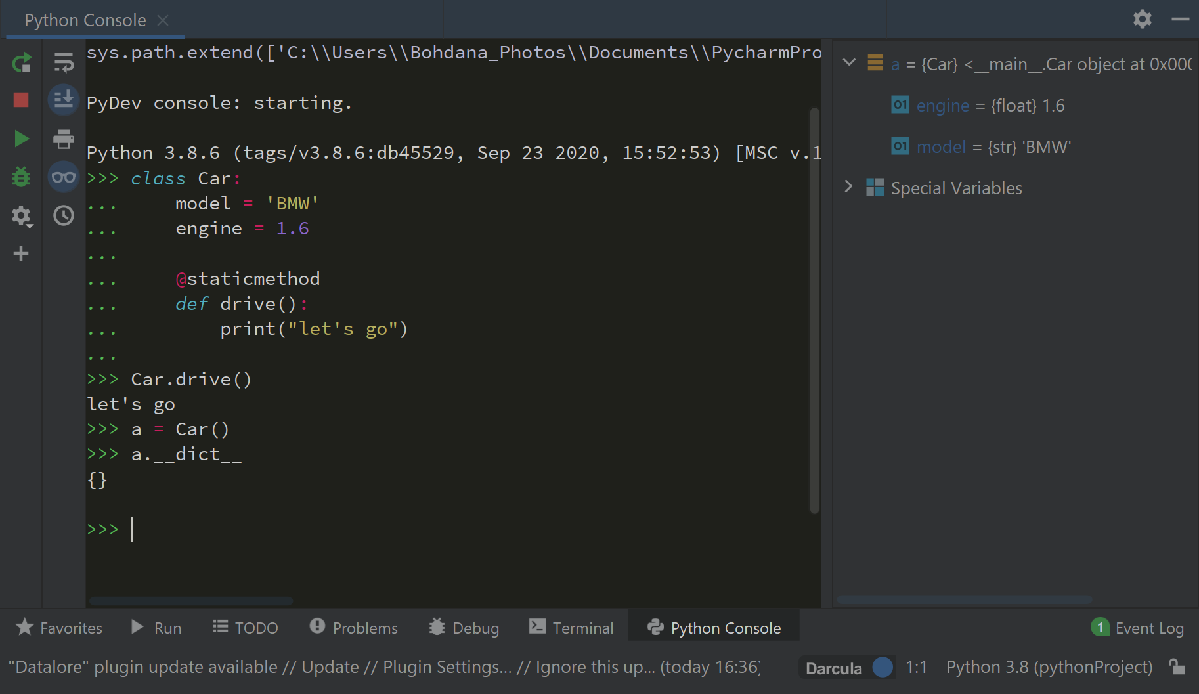1199x694 pixels.
Task: Click the print icon in console toolbar
Action: [64, 139]
